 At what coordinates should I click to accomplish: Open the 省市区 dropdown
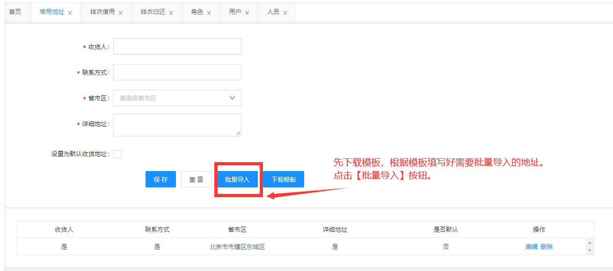coord(177,98)
